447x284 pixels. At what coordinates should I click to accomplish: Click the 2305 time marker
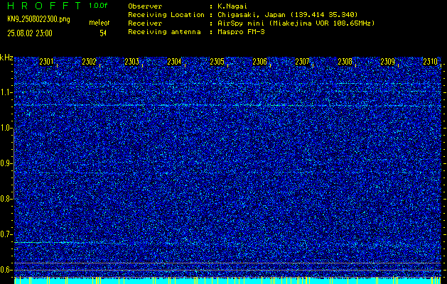click(217, 61)
